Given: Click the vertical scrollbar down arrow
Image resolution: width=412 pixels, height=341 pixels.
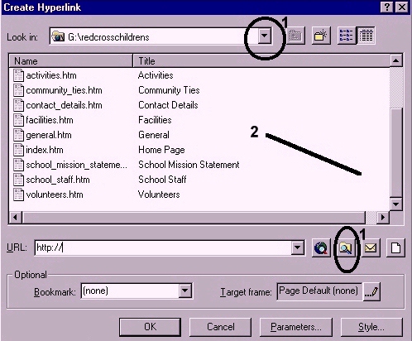Looking at the screenshot, I should tap(396, 204).
